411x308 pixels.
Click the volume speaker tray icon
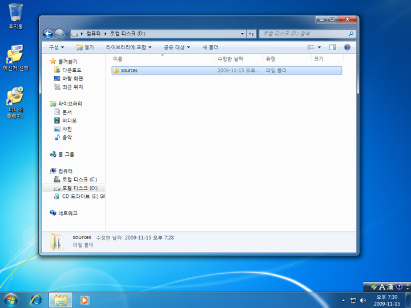point(363,301)
